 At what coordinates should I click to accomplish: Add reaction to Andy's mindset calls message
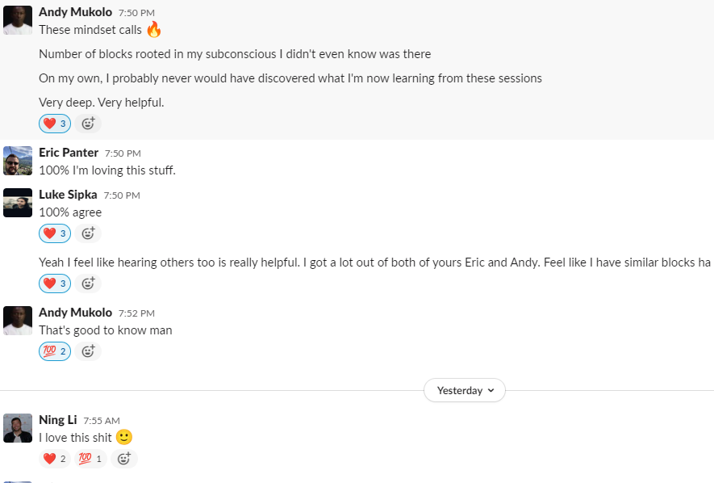[x=89, y=124]
